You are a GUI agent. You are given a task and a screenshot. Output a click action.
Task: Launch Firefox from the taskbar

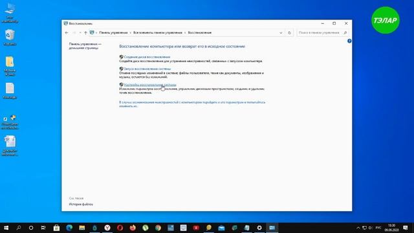[x=133, y=228]
